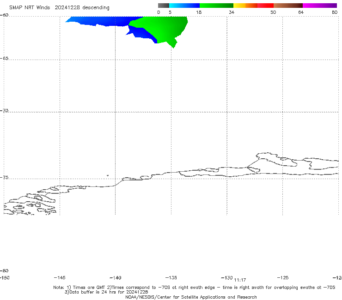Image resolution: width=342 pixels, height=300 pixels.
Task: Click the note 'Data buffer is 24 hrs'
Action: click(92, 292)
